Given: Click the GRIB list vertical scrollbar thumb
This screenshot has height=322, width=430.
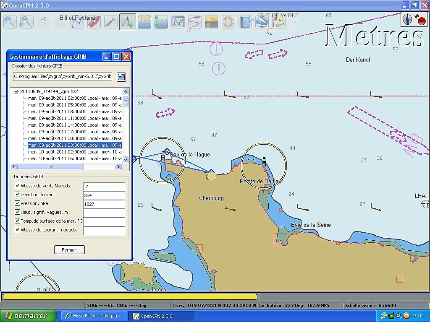Looking at the screenshot, I should click(x=125, y=101).
